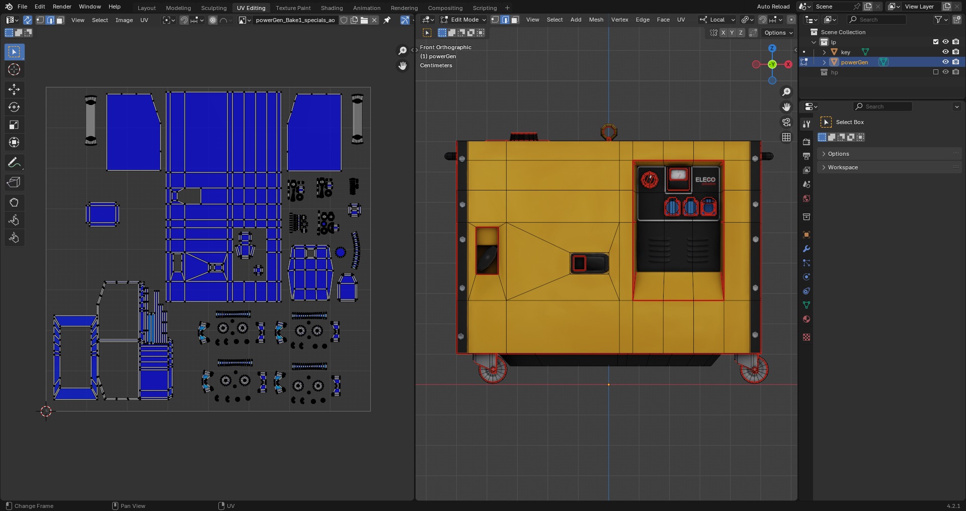Select the Move tool in UV editor toolbar
Viewport: 966px width, 511px height.
14,89
